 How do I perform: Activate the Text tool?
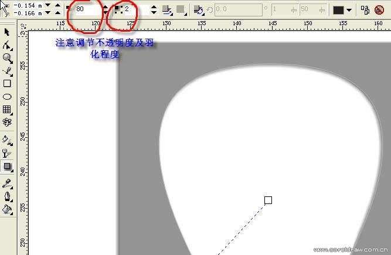8,123
